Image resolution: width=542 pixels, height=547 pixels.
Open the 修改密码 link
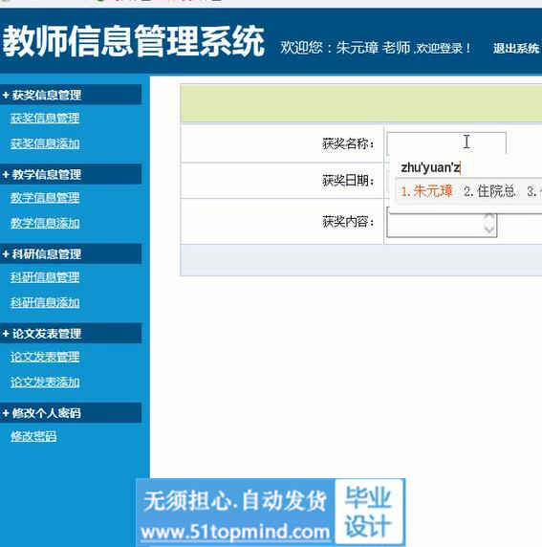coord(33,436)
